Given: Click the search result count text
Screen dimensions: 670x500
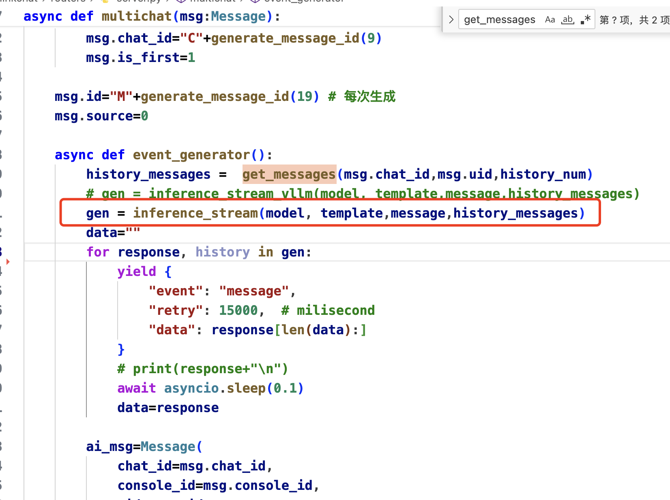Looking at the screenshot, I should coord(634,20).
